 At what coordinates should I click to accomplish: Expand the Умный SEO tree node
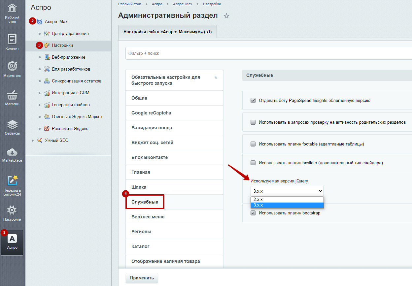pyautogui.click(x=33, y=140)
